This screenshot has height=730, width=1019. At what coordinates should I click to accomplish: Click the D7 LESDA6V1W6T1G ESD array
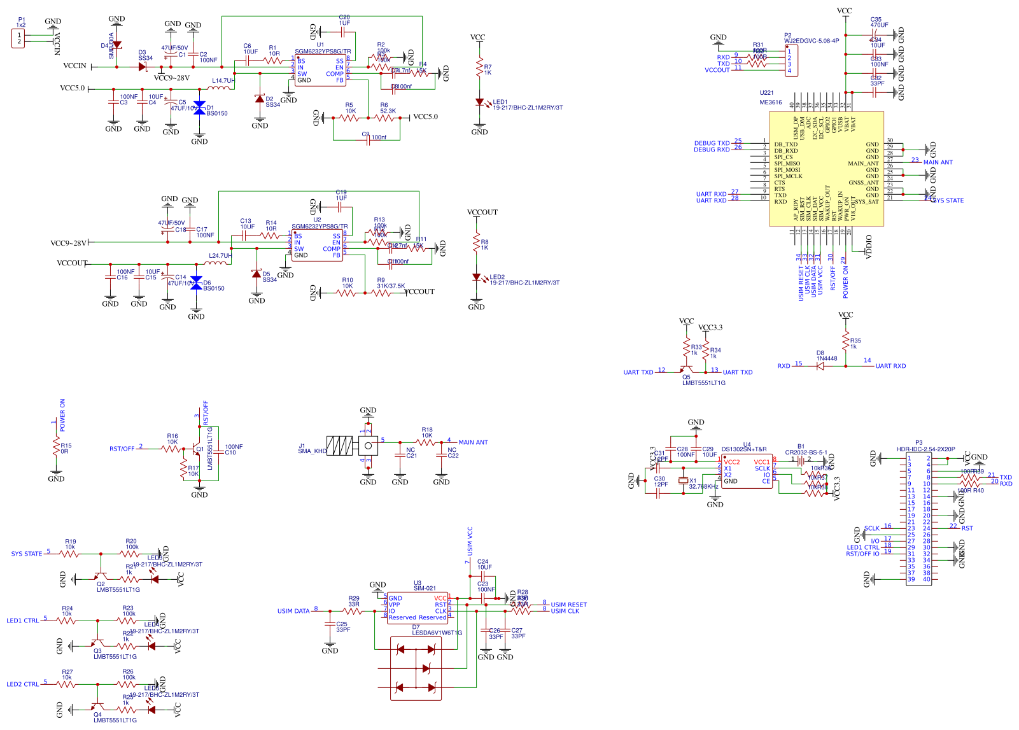(416, 668)
